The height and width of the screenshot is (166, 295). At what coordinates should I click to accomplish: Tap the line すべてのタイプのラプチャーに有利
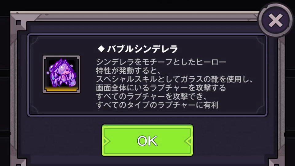coord(157,105)
